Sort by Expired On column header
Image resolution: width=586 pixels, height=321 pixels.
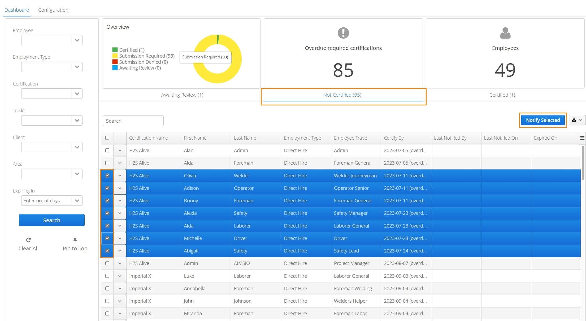point(545,138)
